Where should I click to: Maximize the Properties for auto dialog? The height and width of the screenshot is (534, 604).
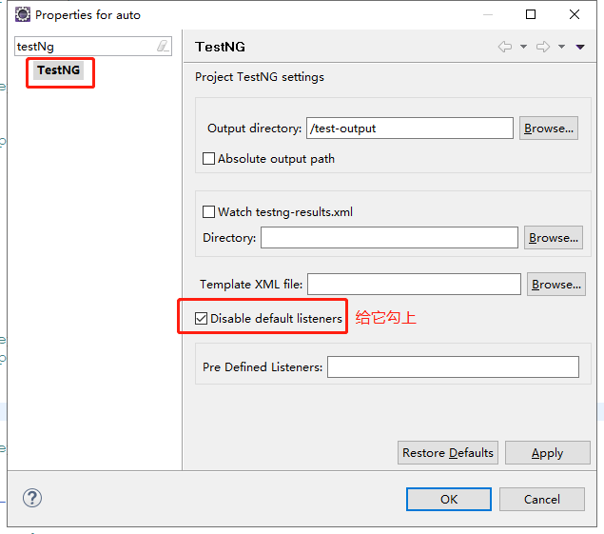click(x=531, y=14)
